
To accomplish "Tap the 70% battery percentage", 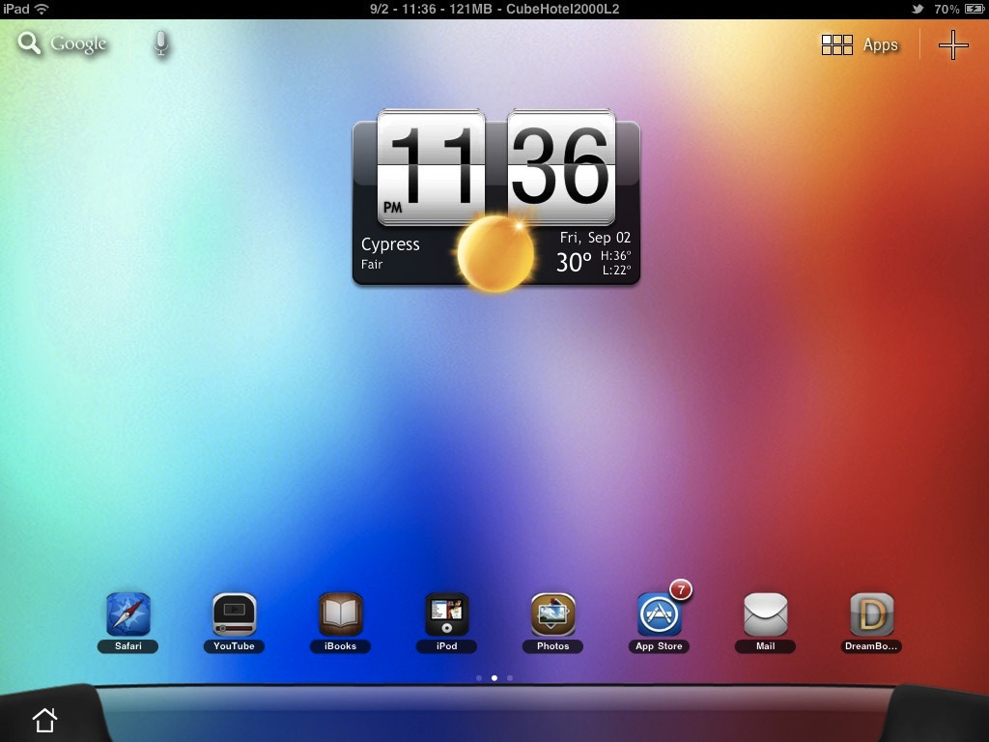I will (x=947, y=9).
